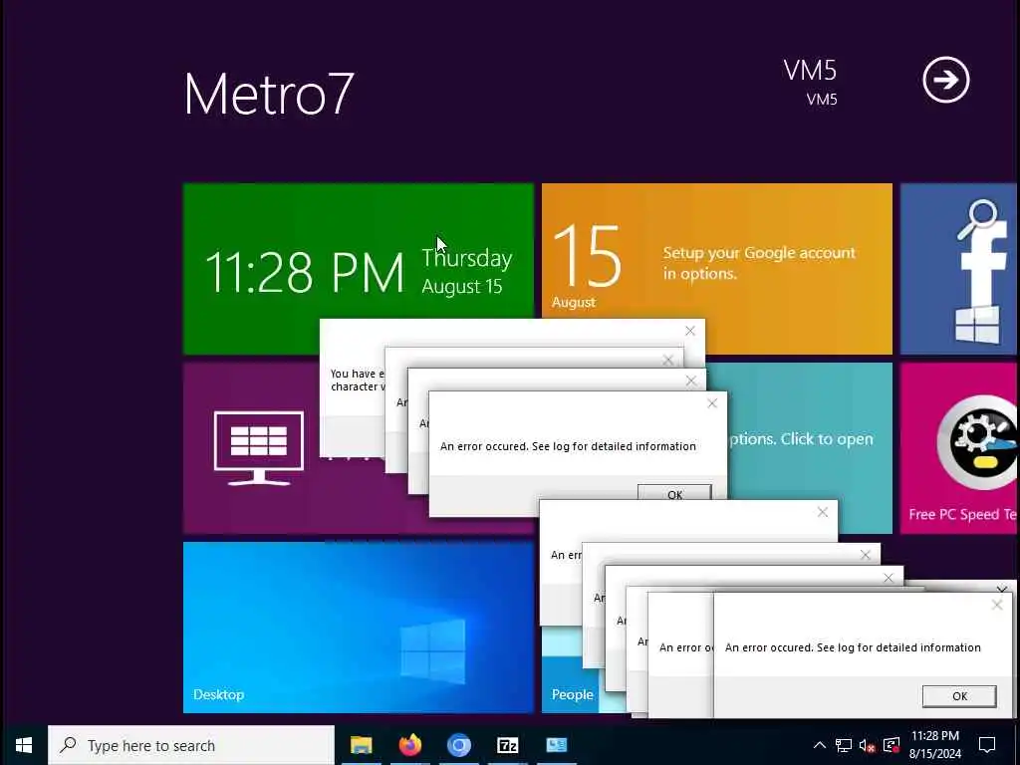Click the monitor grid icon on purple tile

click(x=259, y=448)
